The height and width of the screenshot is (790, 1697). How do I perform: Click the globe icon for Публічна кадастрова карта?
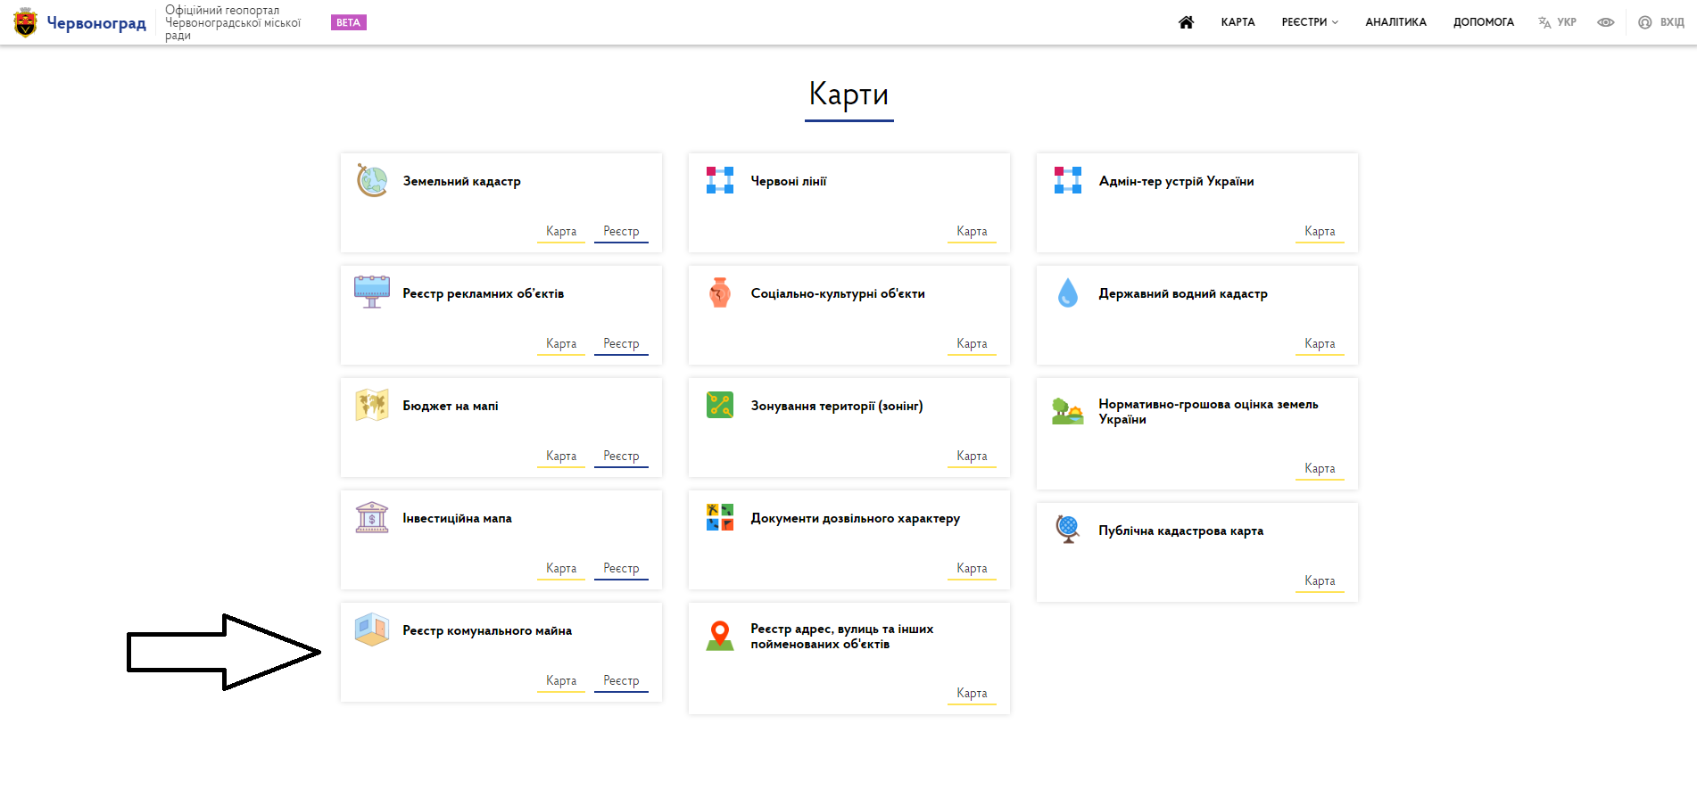[x=1068, y=530]
